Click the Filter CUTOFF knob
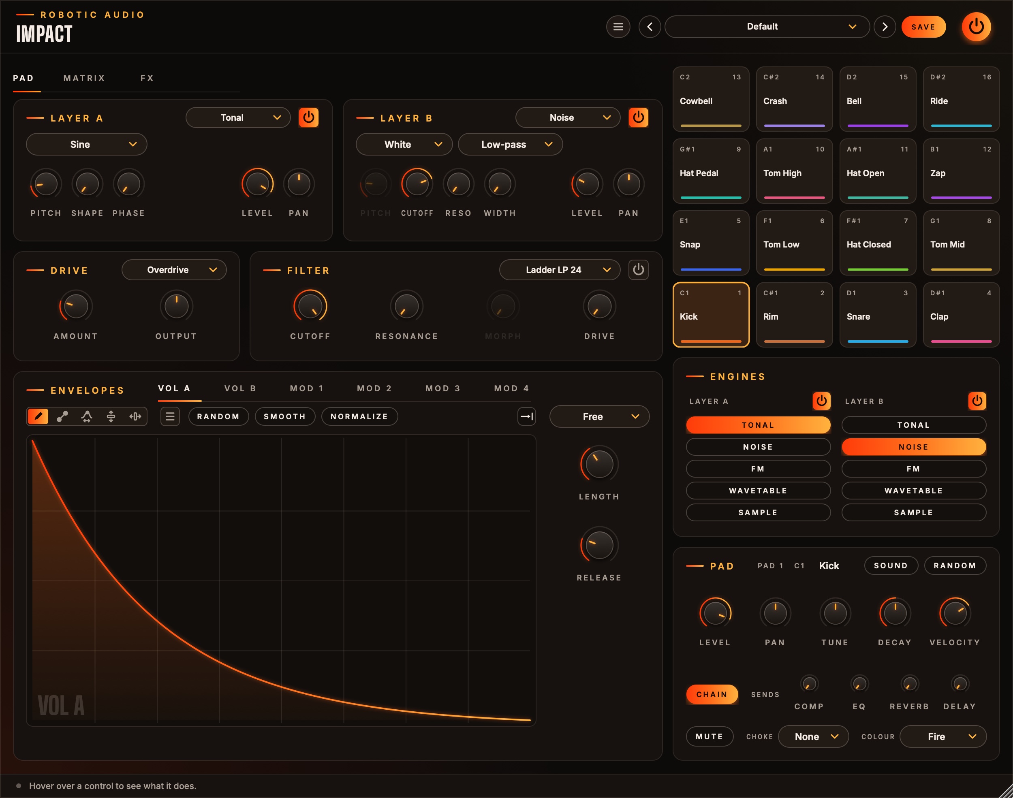 [x=310, y=307]
